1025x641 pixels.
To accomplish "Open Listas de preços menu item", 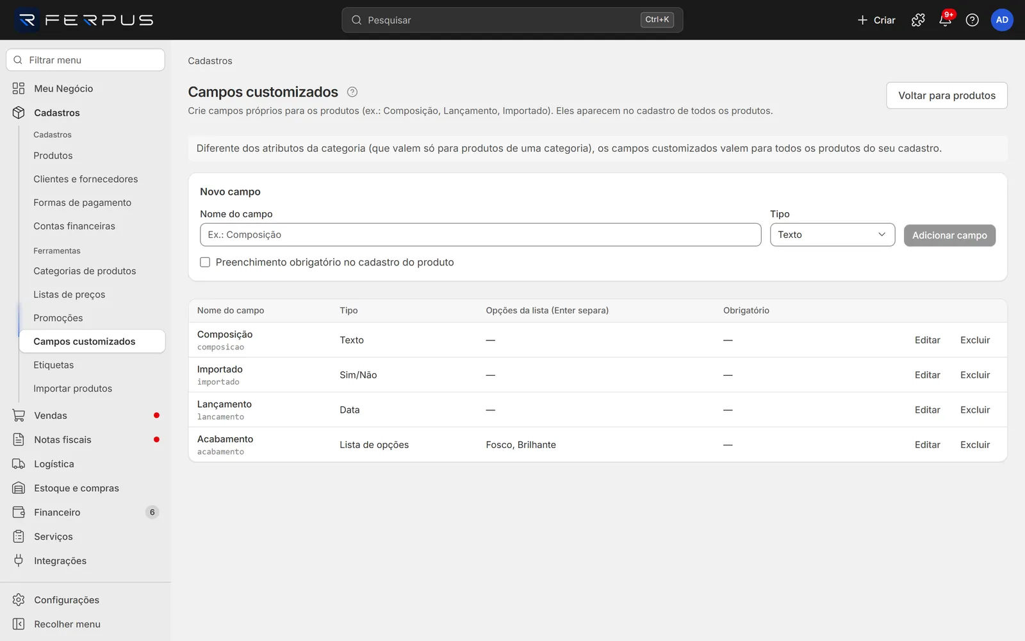I will tap(69, 295).
